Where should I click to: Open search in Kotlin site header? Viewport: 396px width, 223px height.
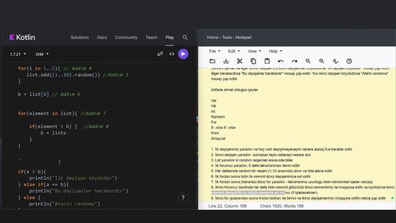click(185, 37)
